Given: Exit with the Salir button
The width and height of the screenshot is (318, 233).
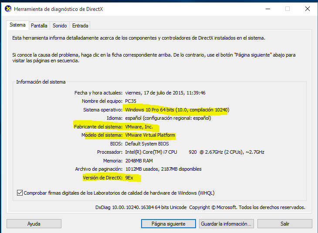Looking at the screenshot, I should click(285, 224).
